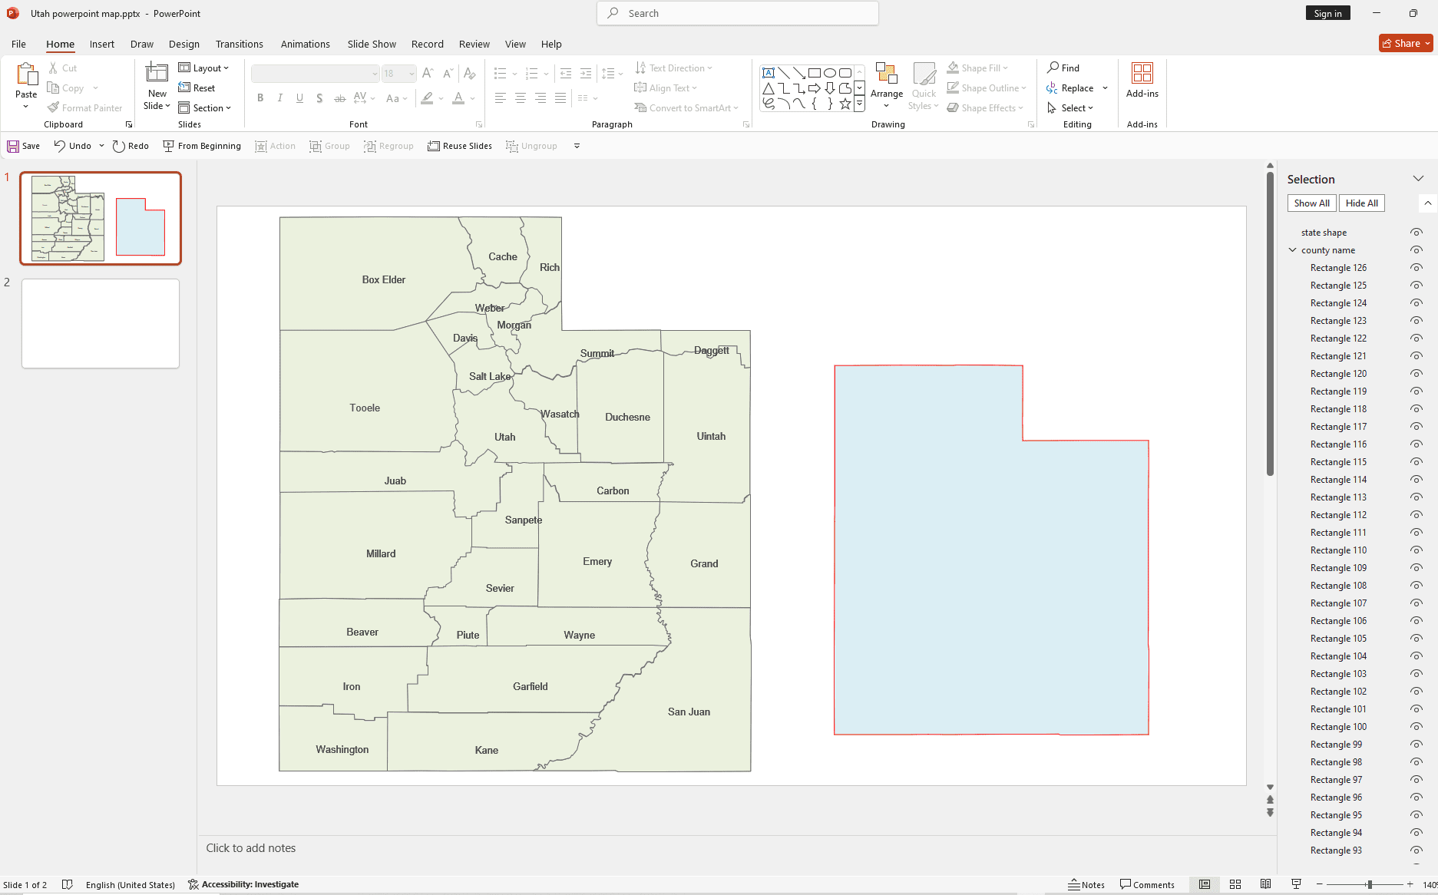Image resolution: width=1438 pixels, height=895 pixels.
Task: Click the New Slide icon
Action: pos(157,72)
